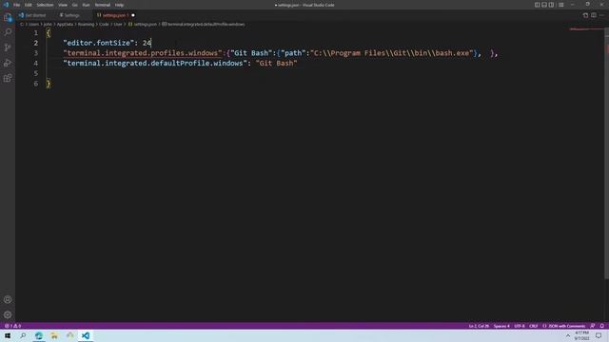Click Split Editor Right icon
The width and height of the screenshot is (609, 342).
(x=594, y=15)
